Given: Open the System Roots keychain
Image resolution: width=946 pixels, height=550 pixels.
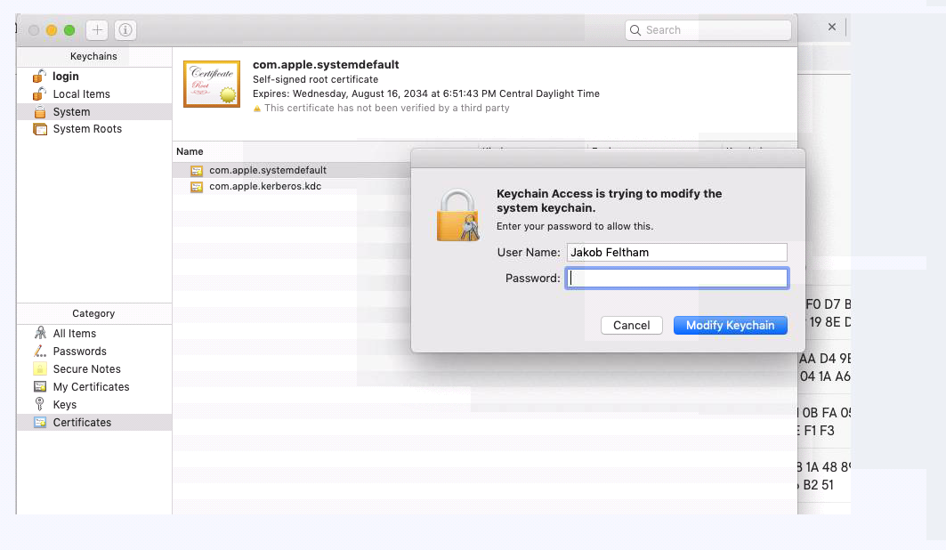Looking at the screenshot, I should click(x=87, y=129).
